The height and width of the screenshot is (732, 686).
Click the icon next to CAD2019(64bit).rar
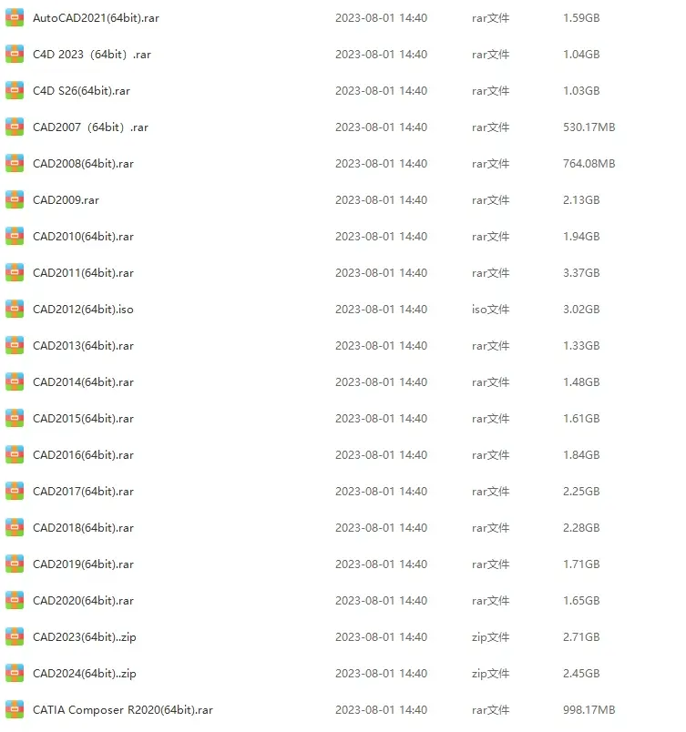(15, 564)
